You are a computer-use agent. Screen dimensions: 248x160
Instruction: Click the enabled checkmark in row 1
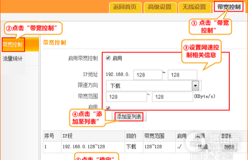179,147
